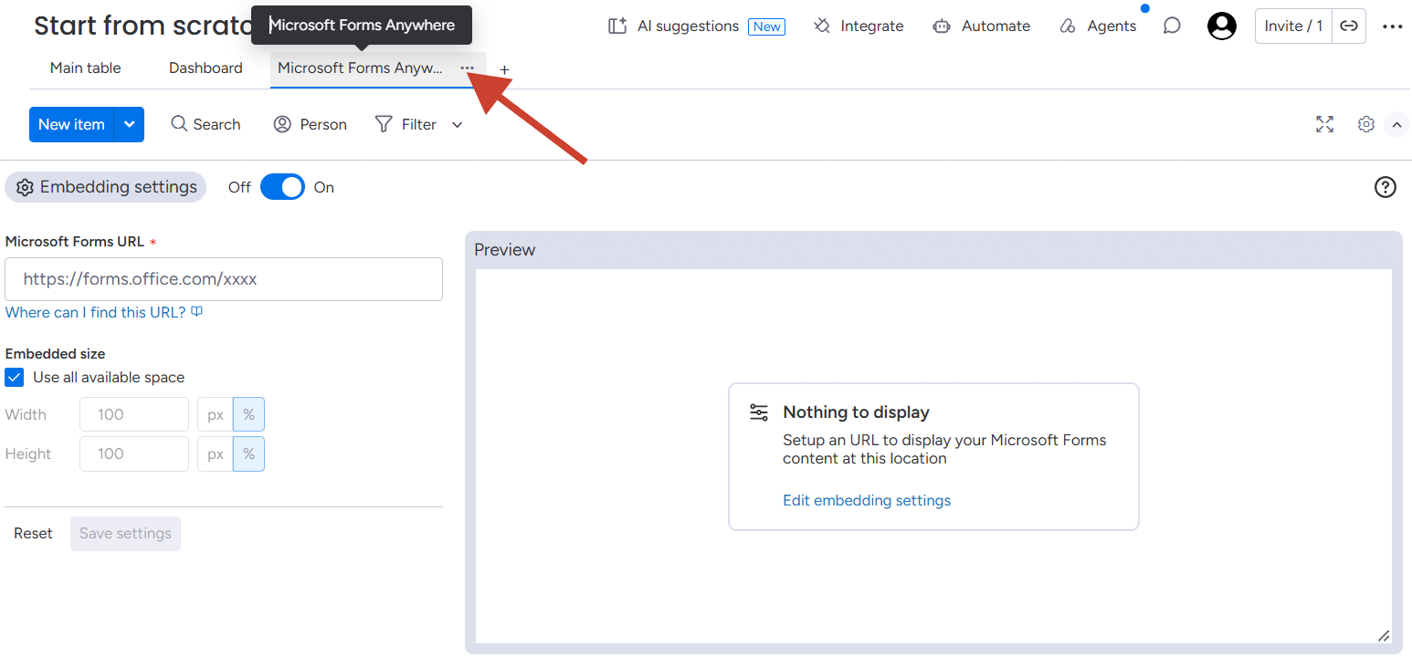Image resolution: width=1412 pixels, height=667 pixels.
Task: Click the Height value field
Action: point(134,454)
